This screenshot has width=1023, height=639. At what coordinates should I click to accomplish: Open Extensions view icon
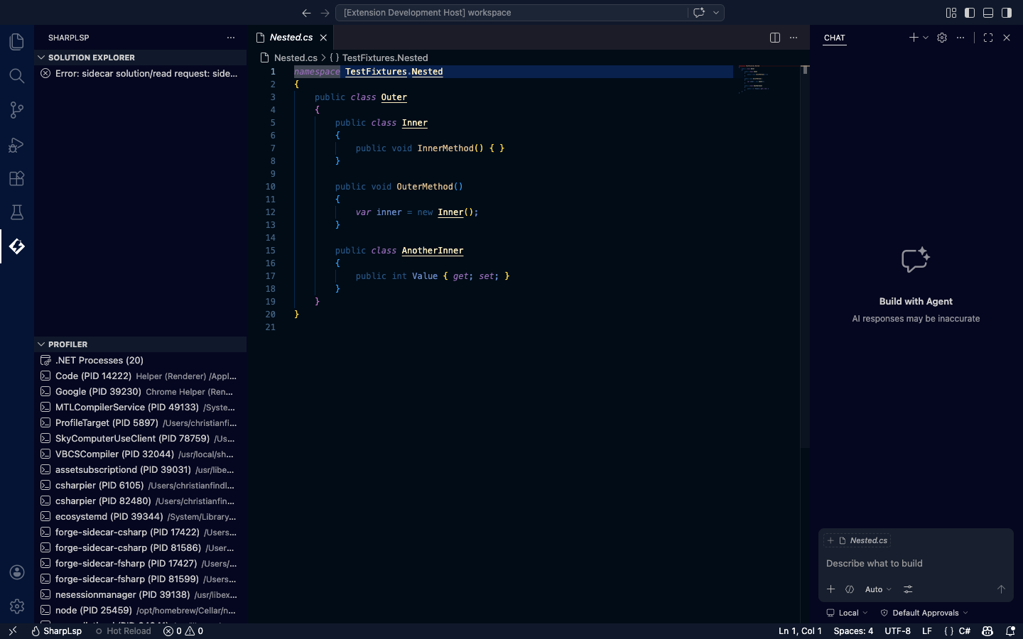[x=17, y=178]
